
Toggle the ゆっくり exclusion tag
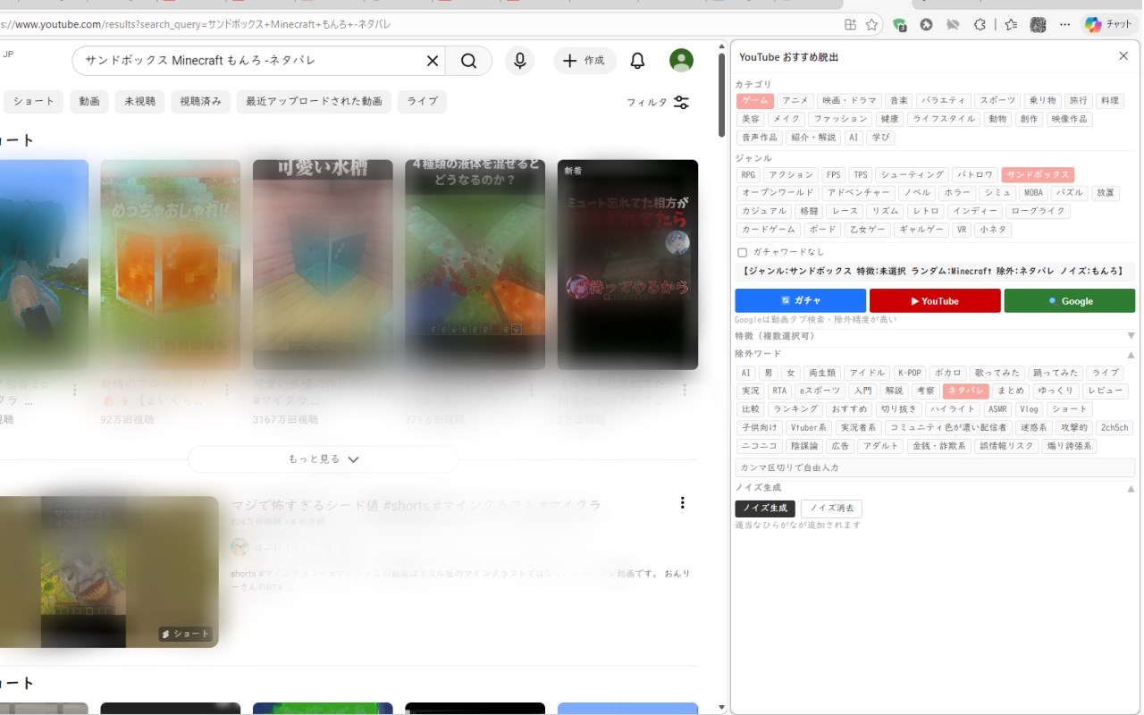(1056, 391)
